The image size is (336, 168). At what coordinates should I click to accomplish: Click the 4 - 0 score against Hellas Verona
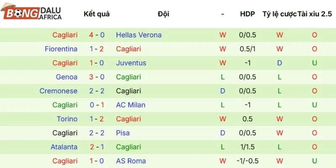click(97, 35)
